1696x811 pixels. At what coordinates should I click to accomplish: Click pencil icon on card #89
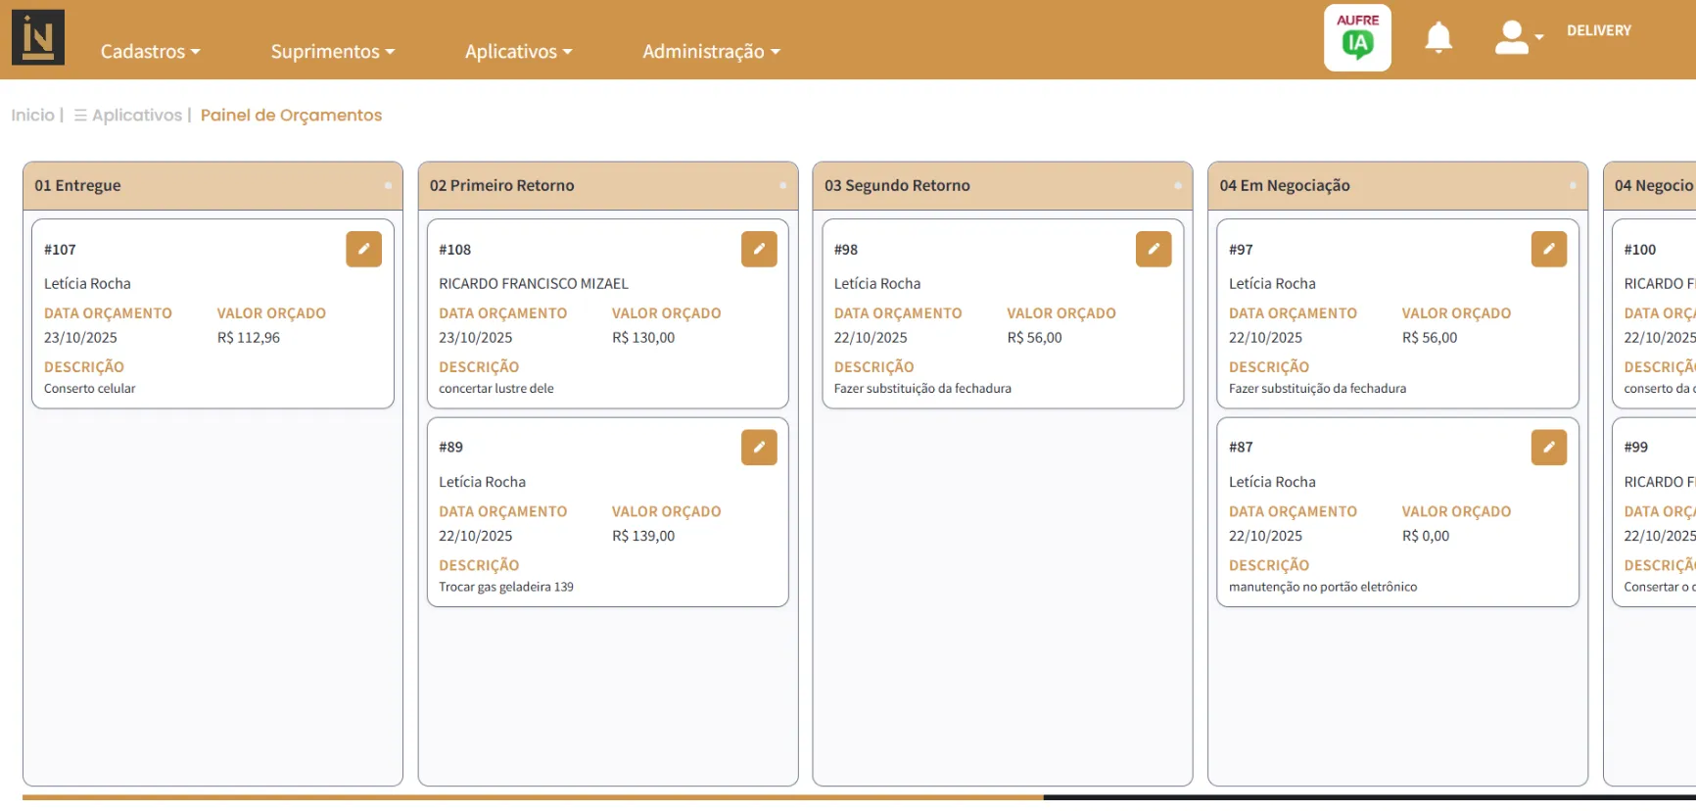click(x=758, y=448)
